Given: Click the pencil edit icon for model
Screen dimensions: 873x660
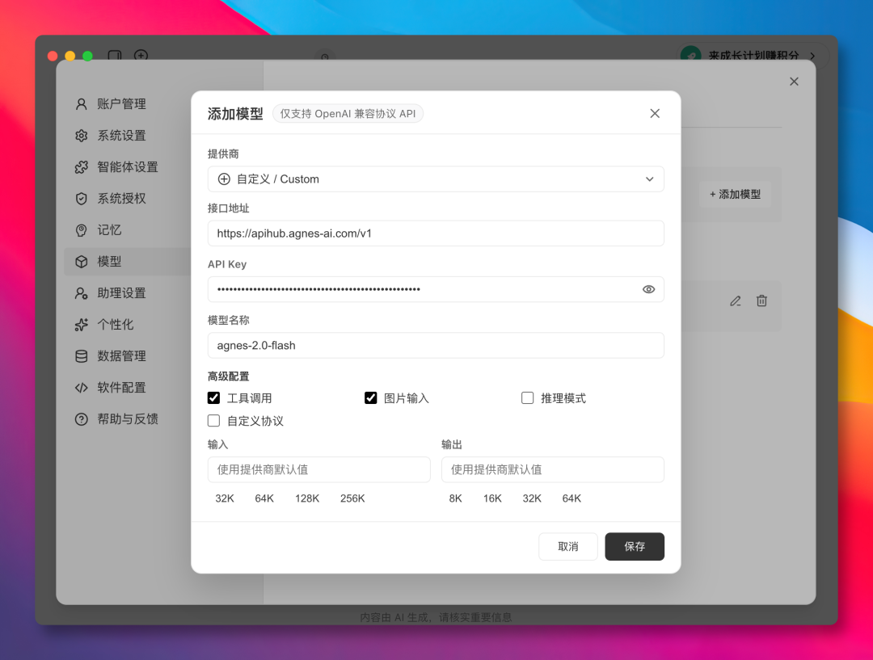Looking at the screenshot, I should (x=736, y=301).
